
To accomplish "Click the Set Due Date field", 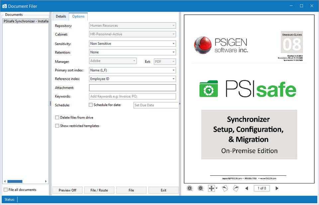I will (156, 105).
